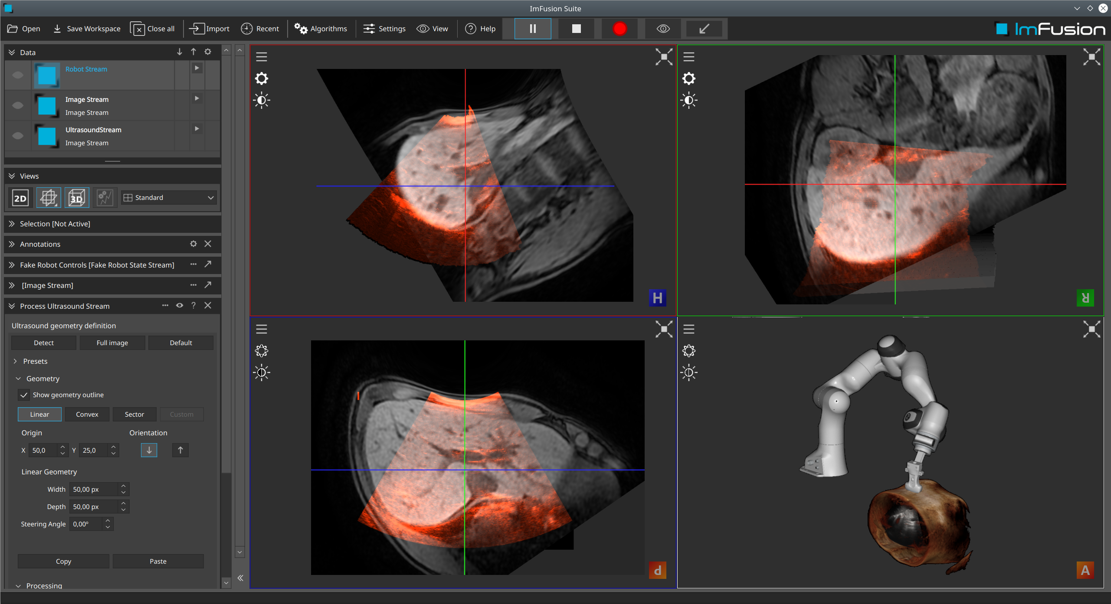This screenshot has height=604, width=1111.
Task: Toggle visibility of UltrasoundStream
Action: click(x=18, y=136)
